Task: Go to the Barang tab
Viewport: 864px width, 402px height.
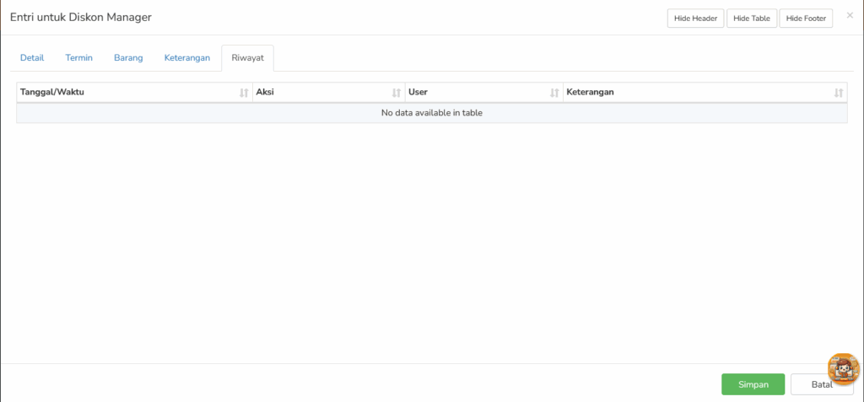Action: click(x=128, y=58)
